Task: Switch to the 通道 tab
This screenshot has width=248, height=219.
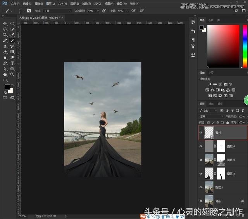Action: coord(211,103)
